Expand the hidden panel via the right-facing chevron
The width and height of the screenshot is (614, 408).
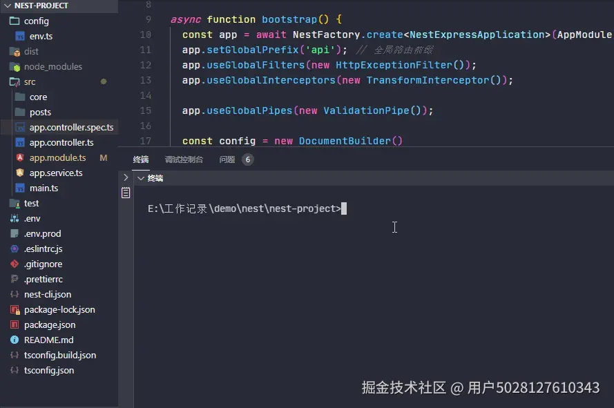125,177
